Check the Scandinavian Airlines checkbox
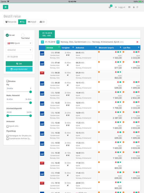The height and width of the screenshot is (193, 144). click(x=7, y=139)
